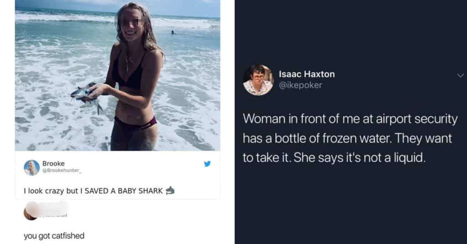Open the Brooke display name link
Viewport: 467px width, 244px height.
tap(53, 163)
